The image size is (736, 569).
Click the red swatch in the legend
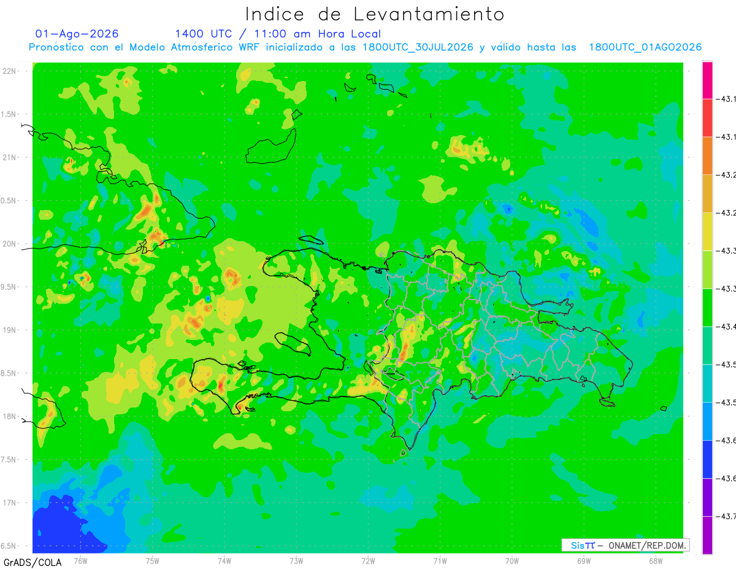tap(707, 118)
